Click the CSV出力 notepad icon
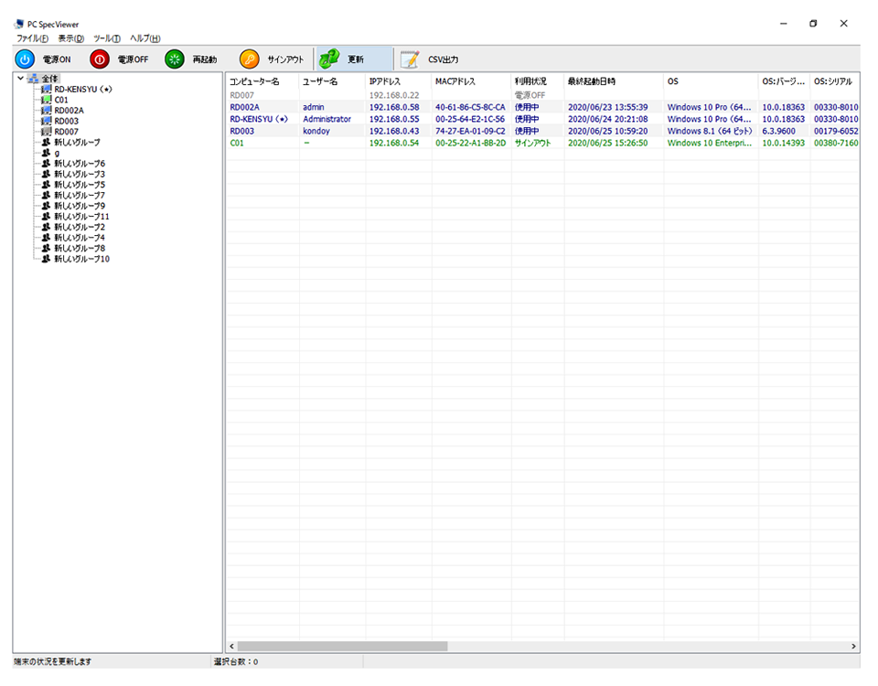 tap(410, 59)
